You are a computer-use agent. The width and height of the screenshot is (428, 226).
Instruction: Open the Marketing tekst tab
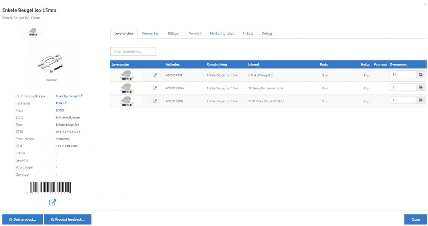(x=221, y=33)
